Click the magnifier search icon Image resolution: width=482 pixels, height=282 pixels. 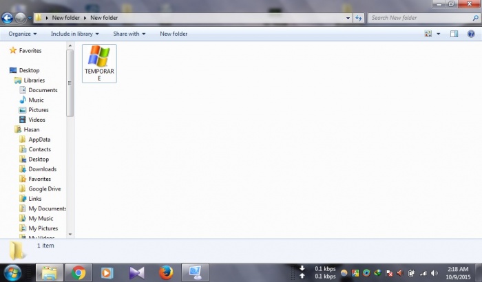[x=475, y=18]
